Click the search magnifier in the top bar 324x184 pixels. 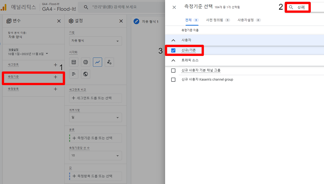point(86,7)
